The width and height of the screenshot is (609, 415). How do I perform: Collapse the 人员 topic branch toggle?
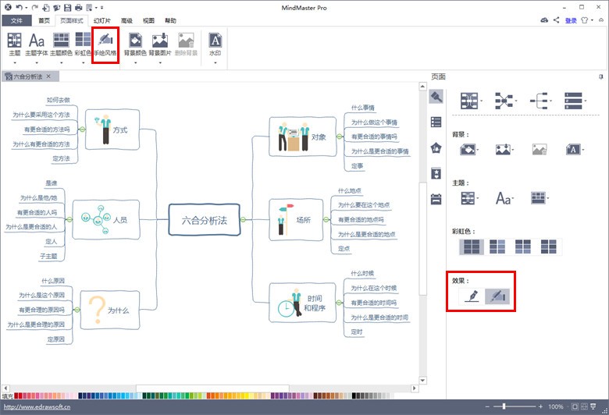[69, 219]
